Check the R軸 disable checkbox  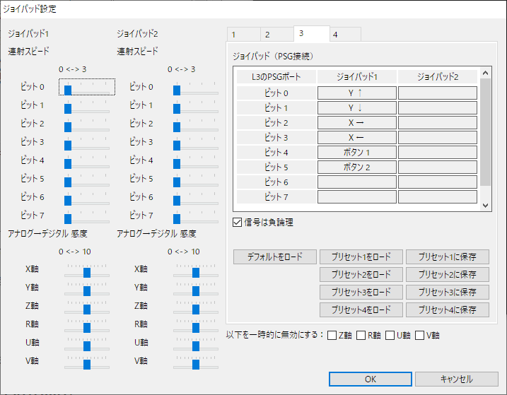361,335
